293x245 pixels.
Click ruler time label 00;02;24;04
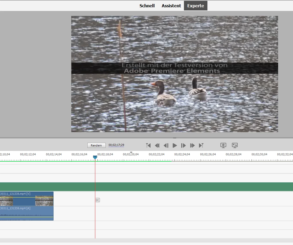tap(182, 155)
